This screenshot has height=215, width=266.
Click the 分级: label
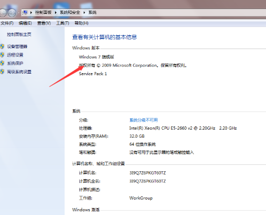point(83,120)
